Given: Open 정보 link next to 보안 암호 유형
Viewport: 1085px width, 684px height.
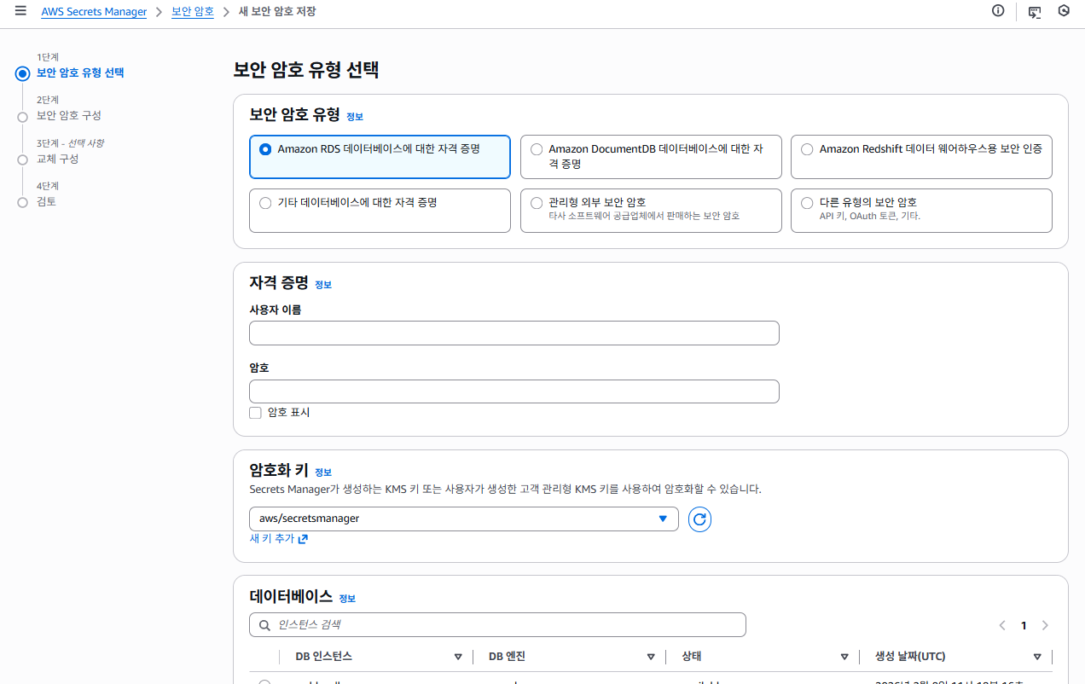Looking at the screenshot, I should point(355,117).
